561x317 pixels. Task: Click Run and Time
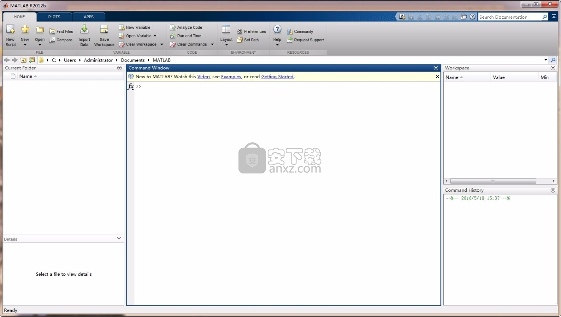(x=185, y=36)
